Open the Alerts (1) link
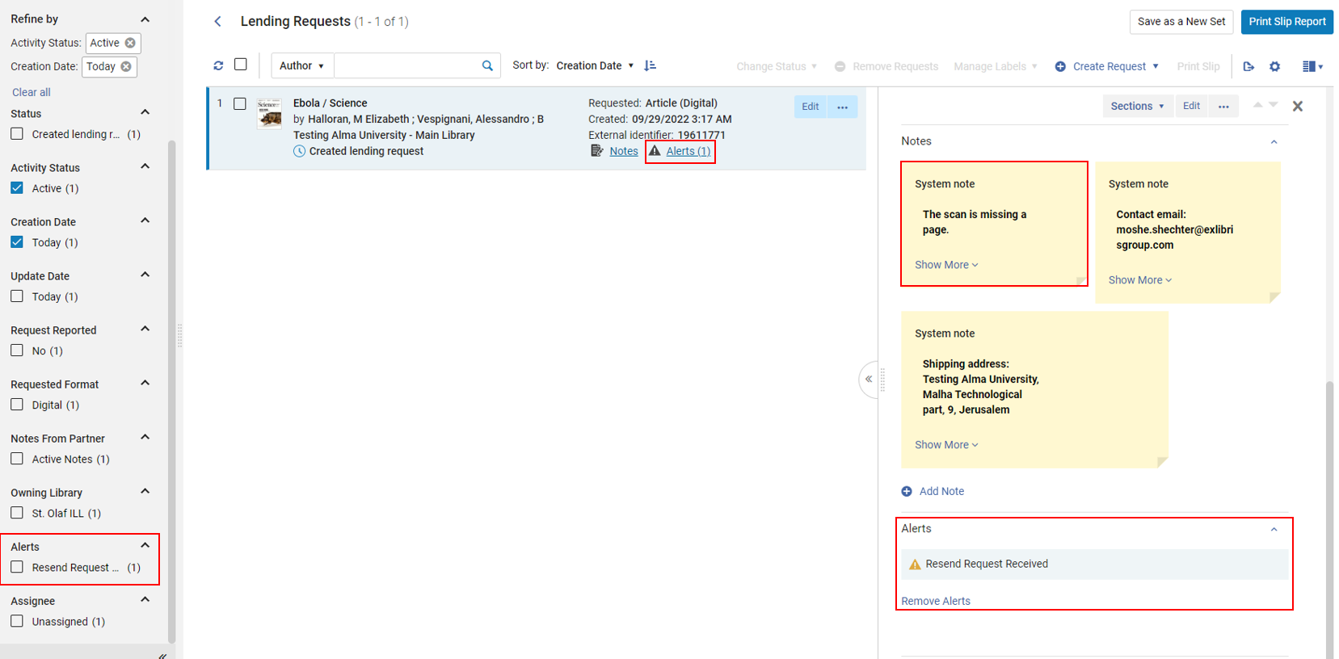Screen dimensions: 1339x659 tap(688, 151)
